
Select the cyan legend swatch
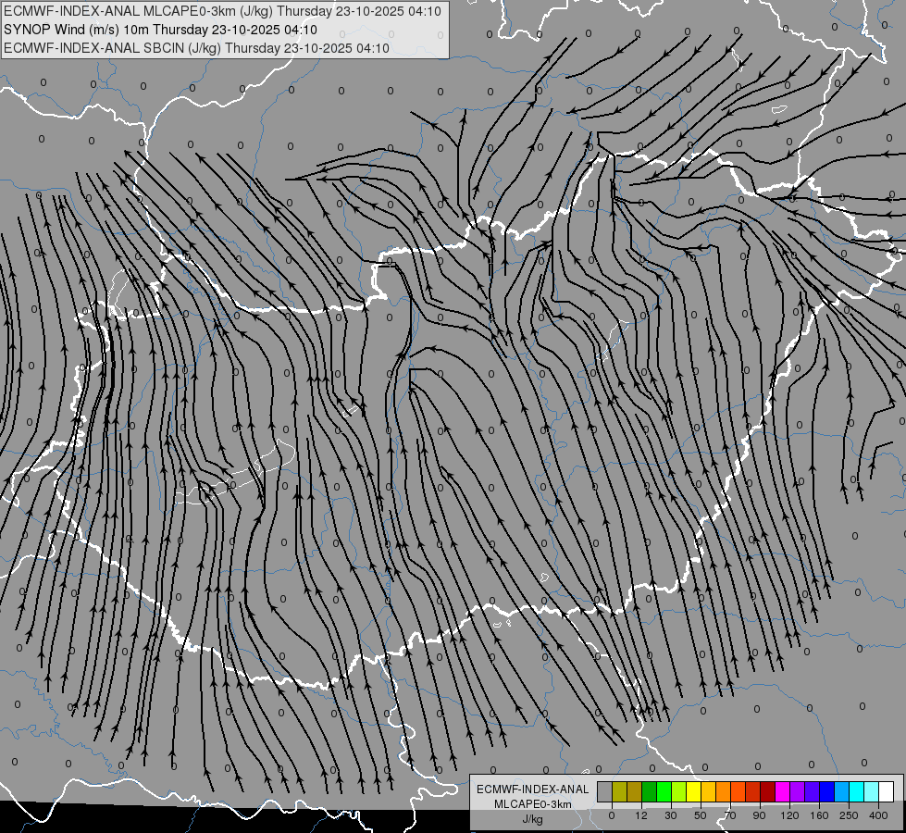(856, 791)
